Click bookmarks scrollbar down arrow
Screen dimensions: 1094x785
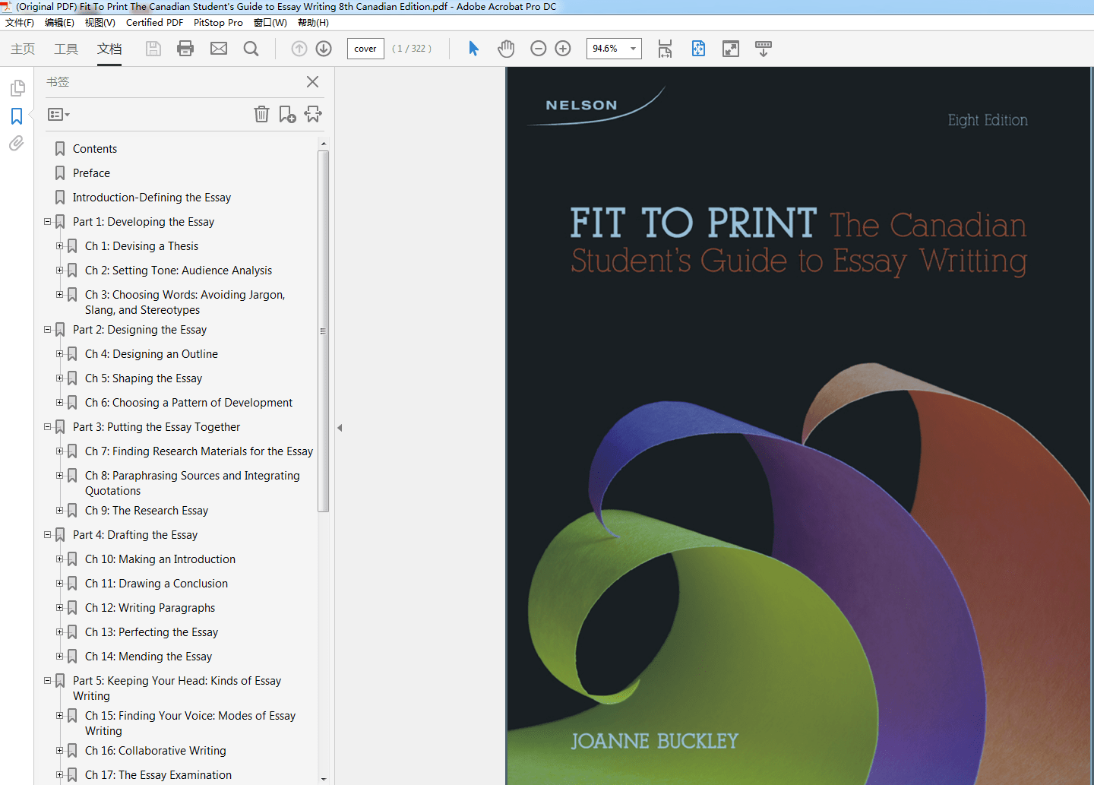(324, 779)
